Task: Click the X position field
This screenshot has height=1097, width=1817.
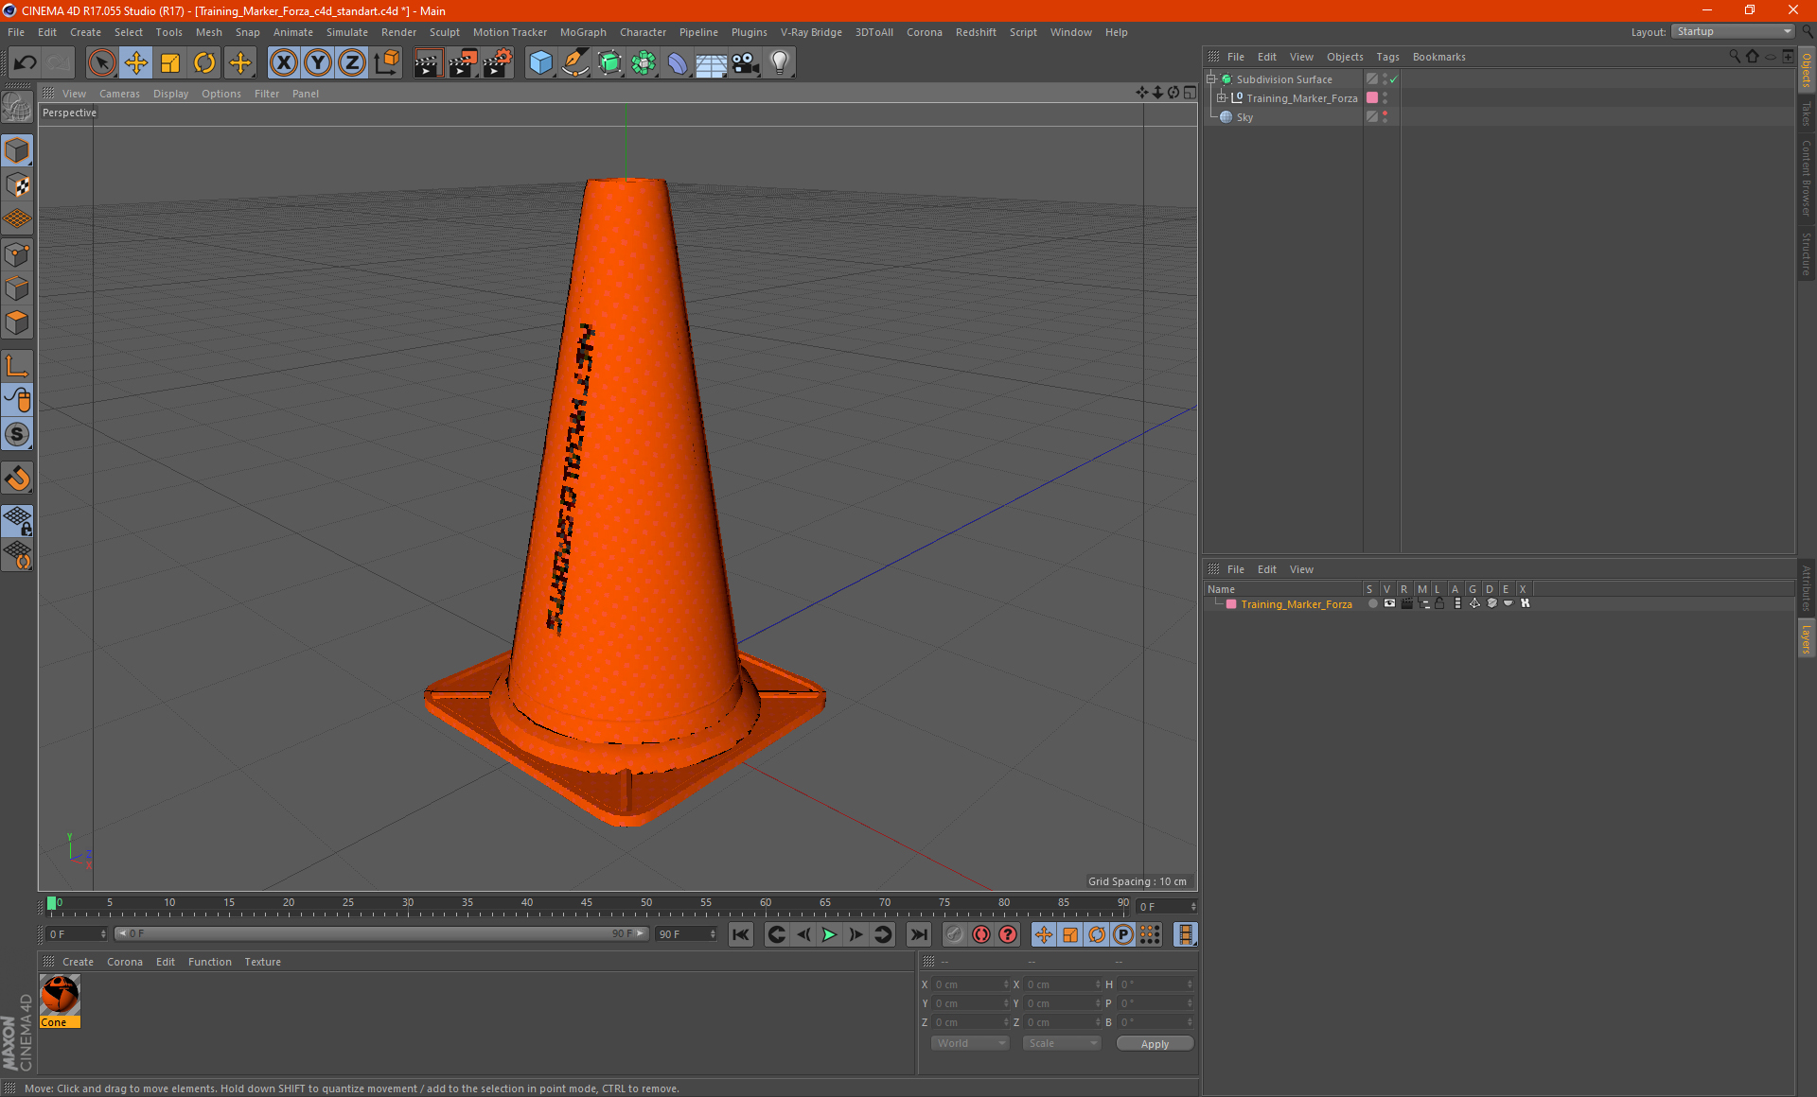Action: tap(970, 984)
